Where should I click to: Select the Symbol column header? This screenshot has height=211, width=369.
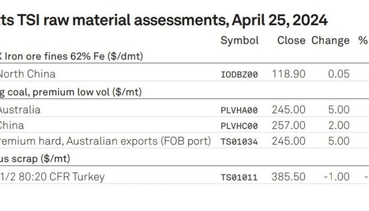pos(240,41)
